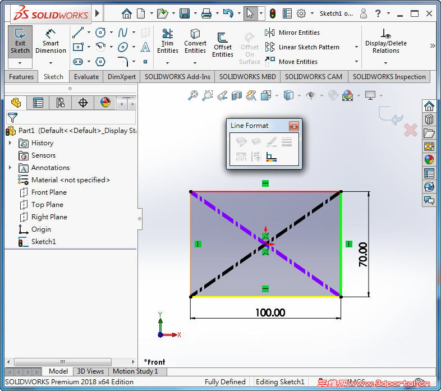Screen dimensions: 441x391
Task: Click the Save icon in the title bar
Action: [x=185, y=13]
